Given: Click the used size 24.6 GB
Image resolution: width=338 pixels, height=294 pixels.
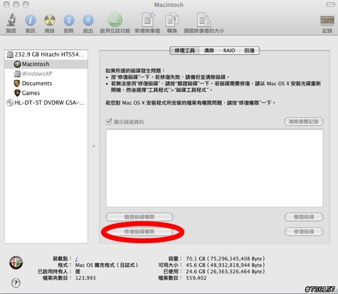Looking at the screenshot, I should pos(225,272).
